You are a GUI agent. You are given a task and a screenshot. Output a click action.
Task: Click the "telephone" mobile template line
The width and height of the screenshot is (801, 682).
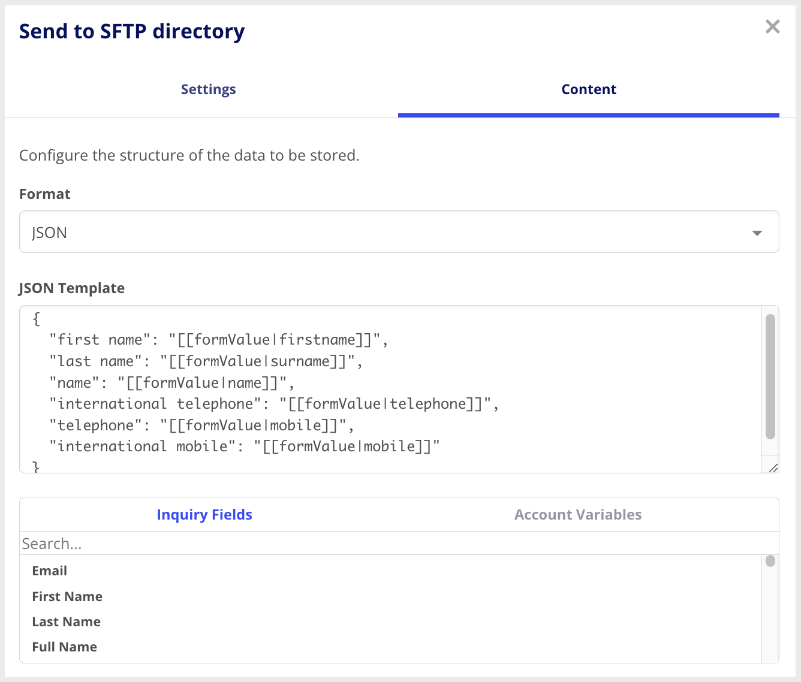202,426
